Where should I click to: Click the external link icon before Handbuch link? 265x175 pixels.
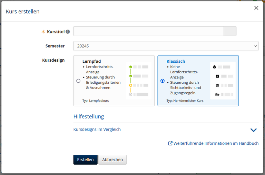170,143
